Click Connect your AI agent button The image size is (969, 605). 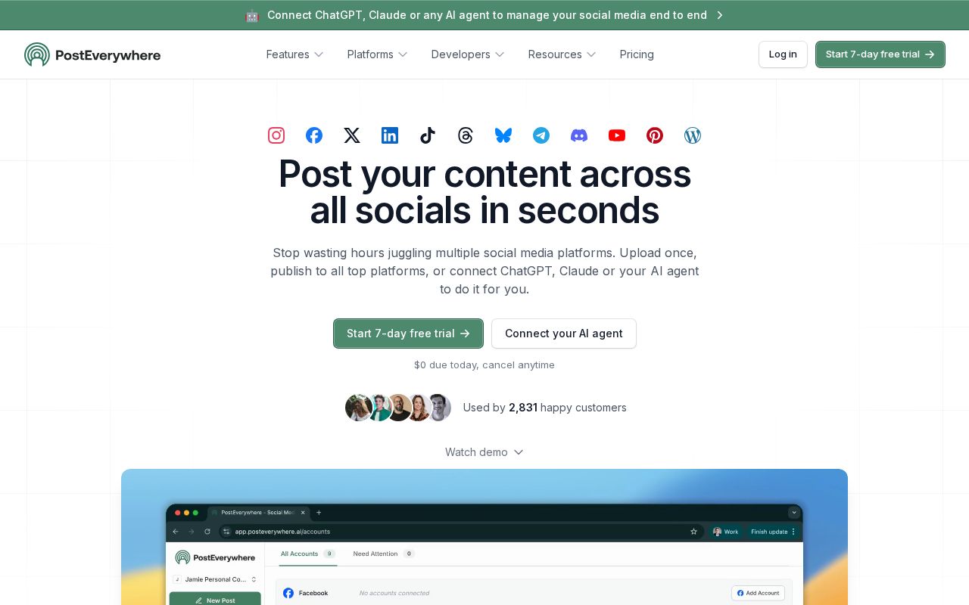pos(564,334)
